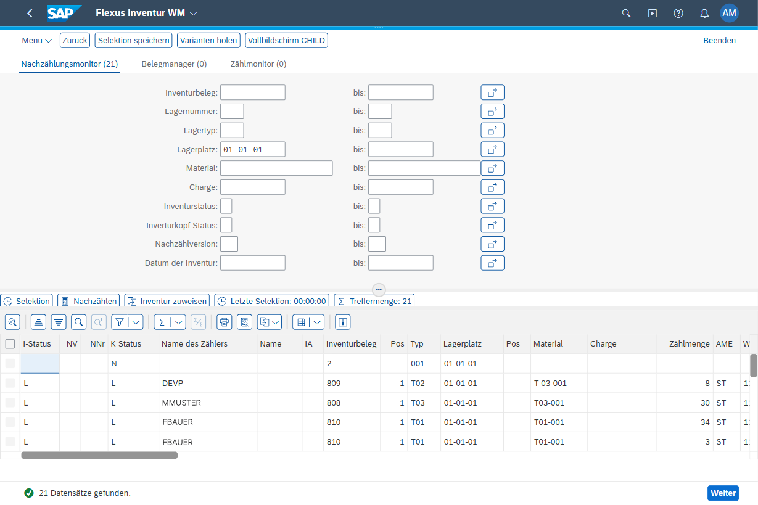Screen dimensions: 758x505
Task: Click the Treffermenge: 21 button
Action: point(374,301)
